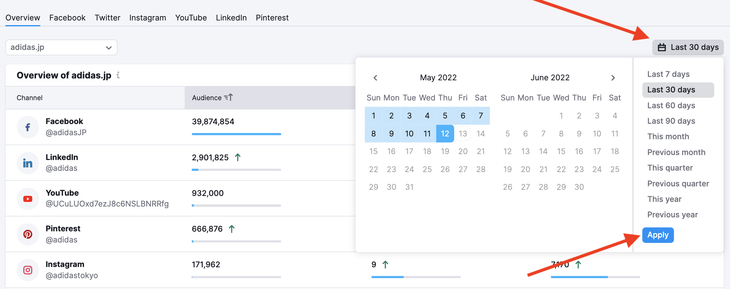730x289 pixels.
Task: Select Last 30 days preset in list
Action: [x=678, y=90]
